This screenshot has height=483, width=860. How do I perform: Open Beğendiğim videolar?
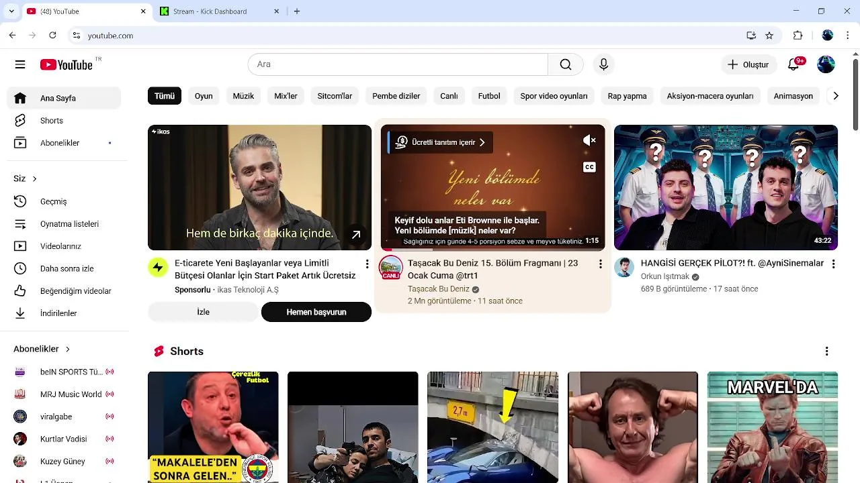pos(64,291)
